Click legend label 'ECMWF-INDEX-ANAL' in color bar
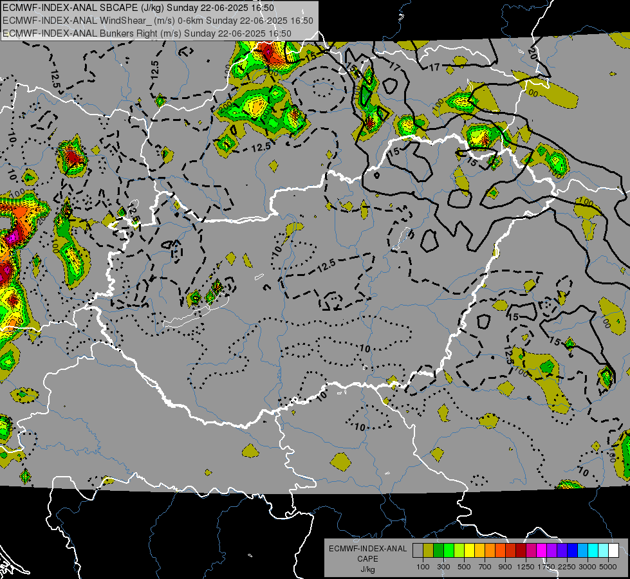Viewport: 630px width, 579px height. (x=368, y=549)
